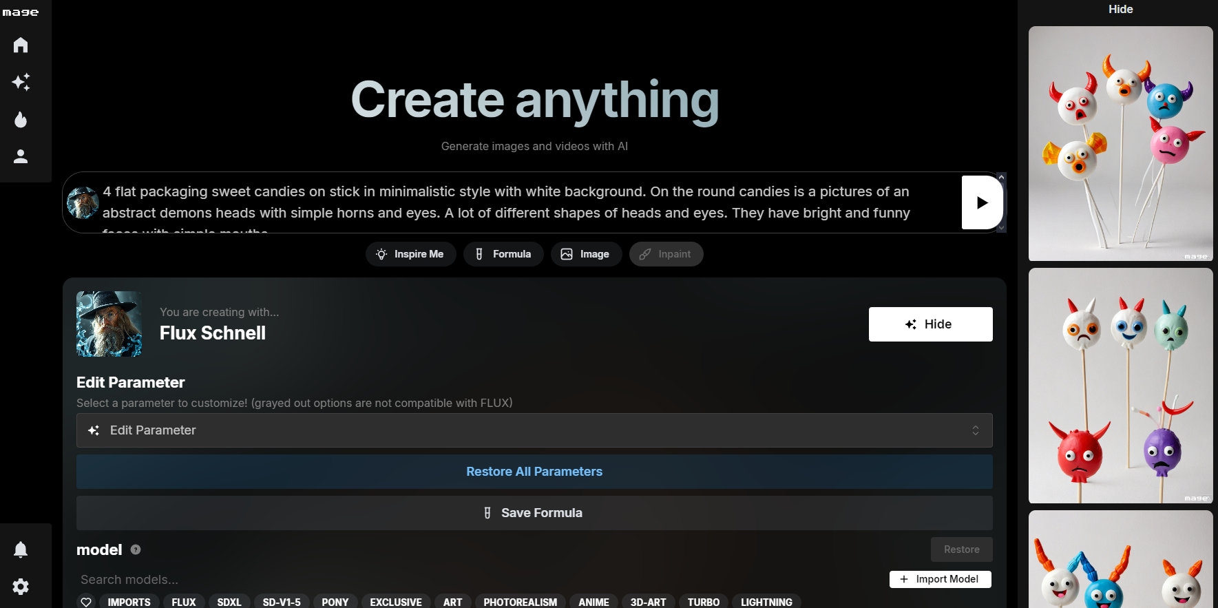Click the Inpaint button
This screenshot has height=608, width=1218.
point(666,254)
